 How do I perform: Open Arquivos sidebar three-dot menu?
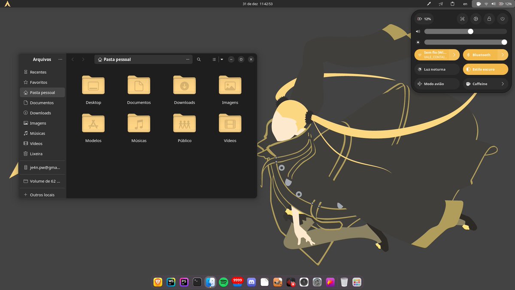coord(61,59)
